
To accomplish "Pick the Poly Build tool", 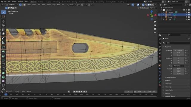I will [x=3, y=73].
